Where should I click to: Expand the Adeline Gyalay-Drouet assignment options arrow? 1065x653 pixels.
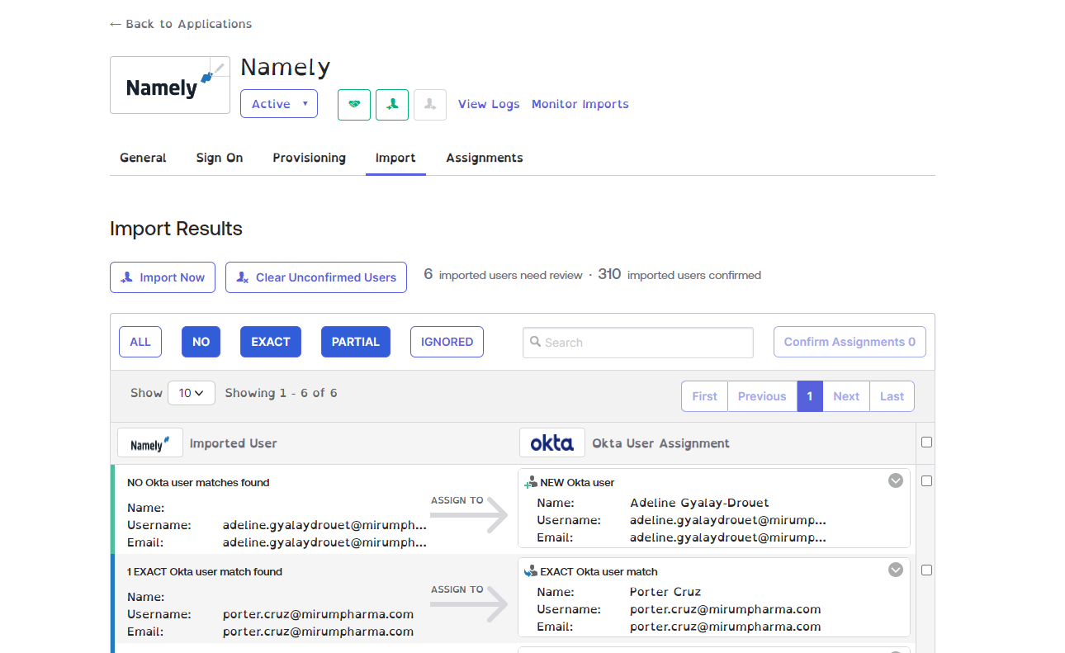[x=896, y=480]
